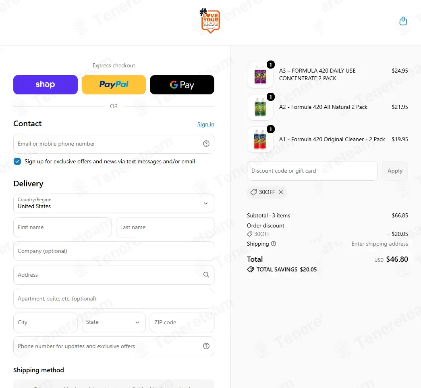The image size is (421, 388).
Task: Click the Enter shipping address text
Action: point(380,244)
